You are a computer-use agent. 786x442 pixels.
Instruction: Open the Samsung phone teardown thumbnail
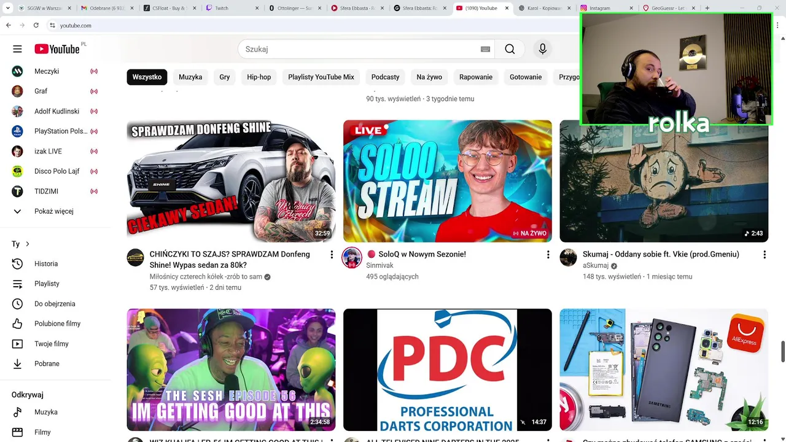664,370
